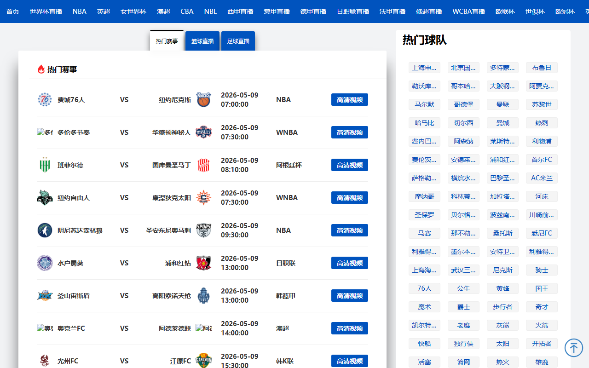Watch 高清视频 for 纽约自由人 match
Image resolution: width=589 pixels, height=368 pixels.
tap(350, 198)
